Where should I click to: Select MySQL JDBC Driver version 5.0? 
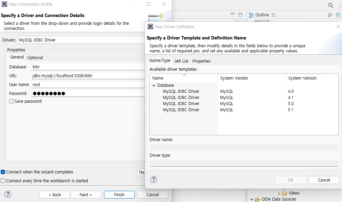(181, 104)
